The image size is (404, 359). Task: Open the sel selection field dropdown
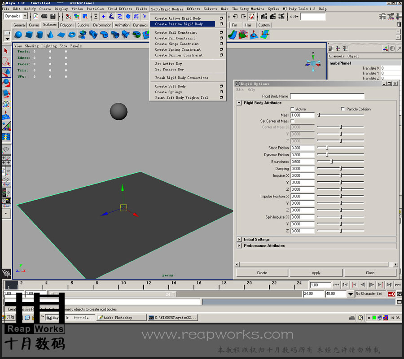[x=294, y=17]
